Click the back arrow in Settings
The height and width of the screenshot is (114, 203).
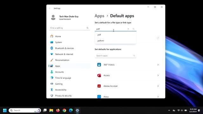point(50,8)
